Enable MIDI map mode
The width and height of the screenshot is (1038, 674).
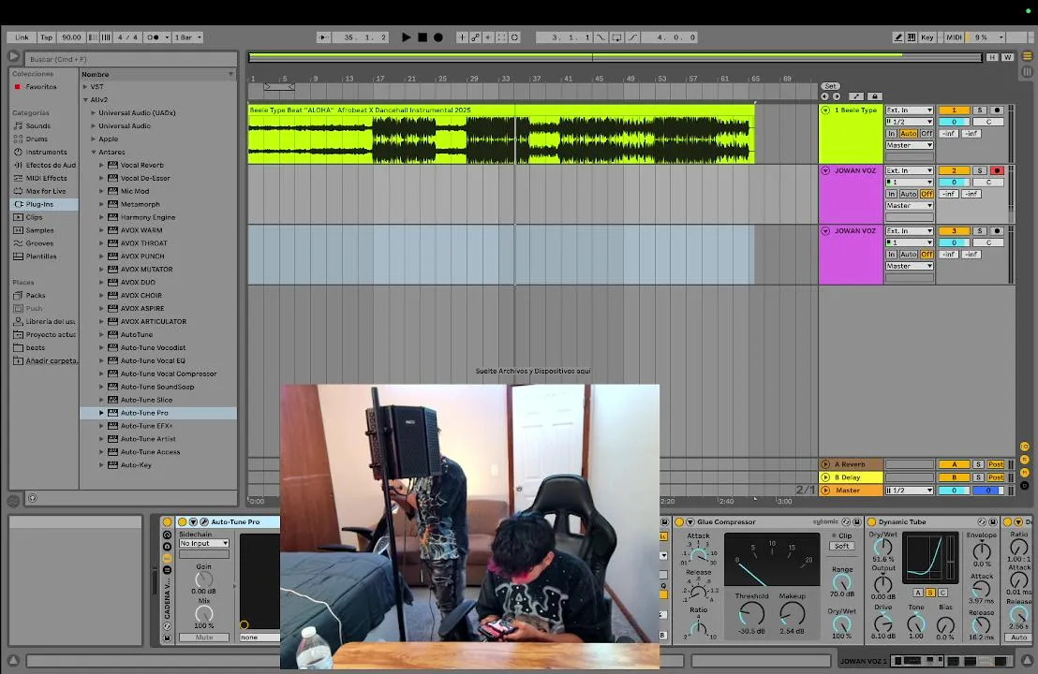[954, 37]
